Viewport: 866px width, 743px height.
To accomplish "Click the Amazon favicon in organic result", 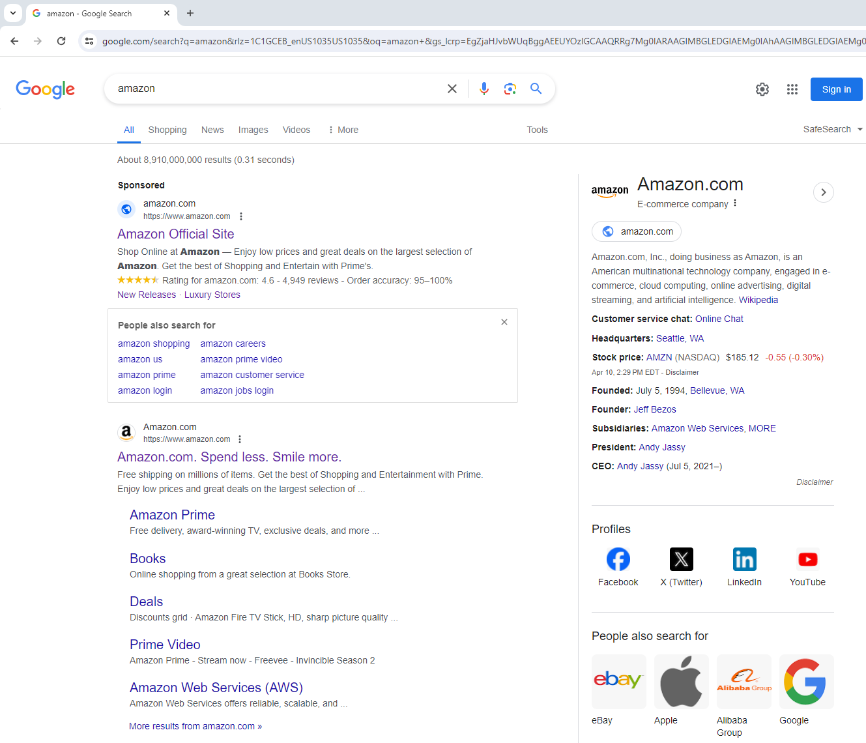I will [x=126, y=432].
